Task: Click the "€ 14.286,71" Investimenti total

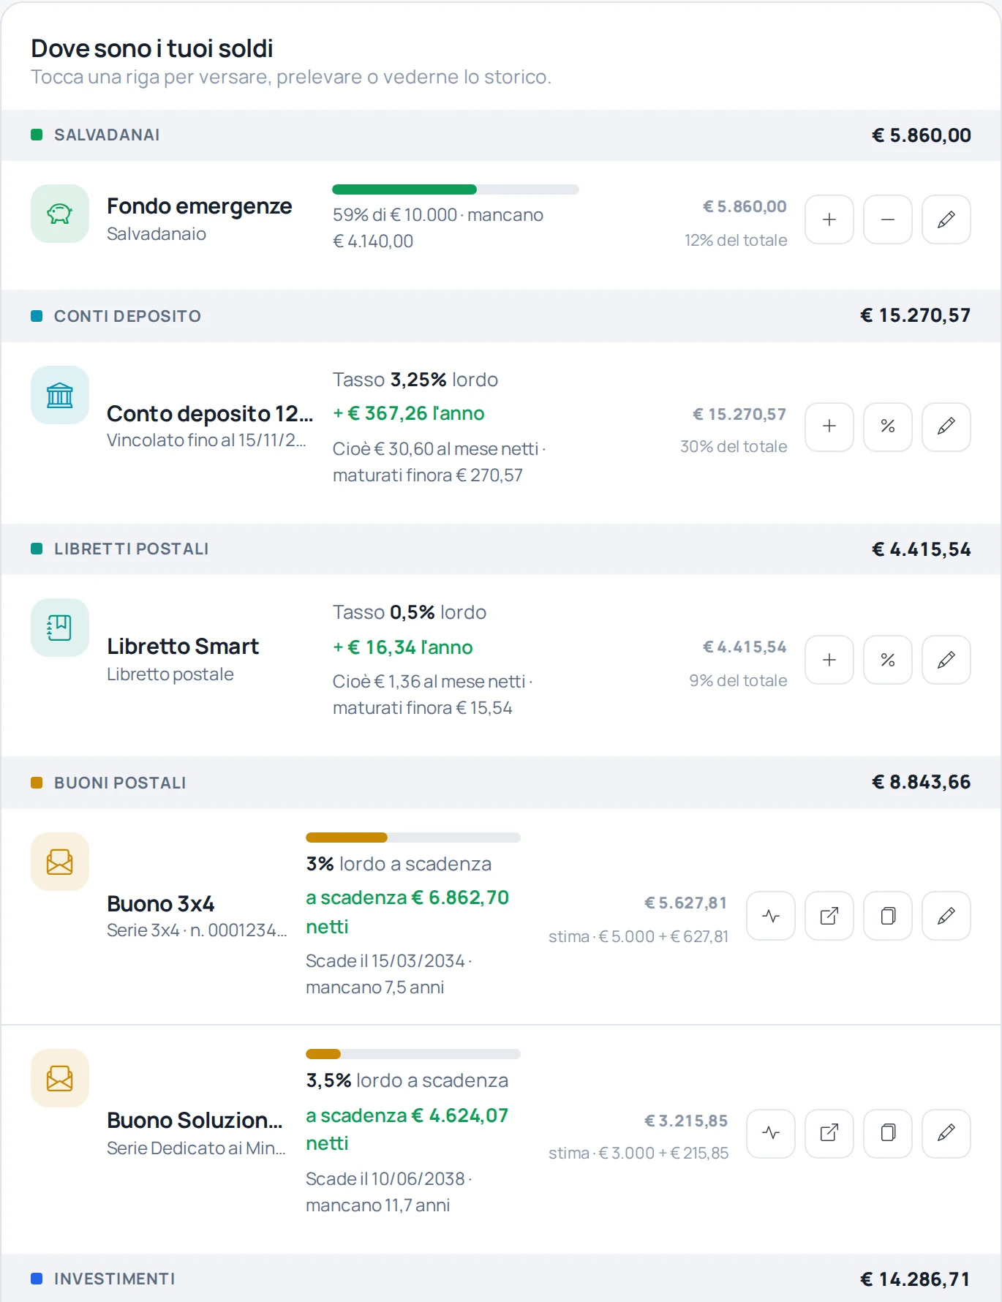Action: pos(916,1279)
